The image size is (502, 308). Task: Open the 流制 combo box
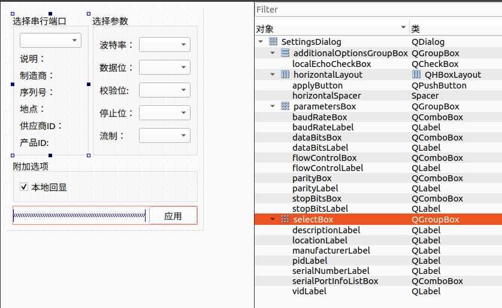pos(165,136)
